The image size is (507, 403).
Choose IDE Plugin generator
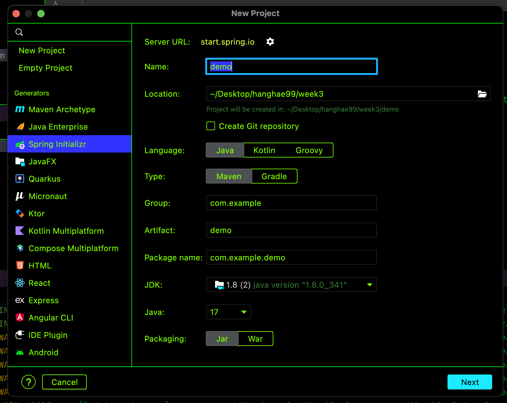coord(69,335)
